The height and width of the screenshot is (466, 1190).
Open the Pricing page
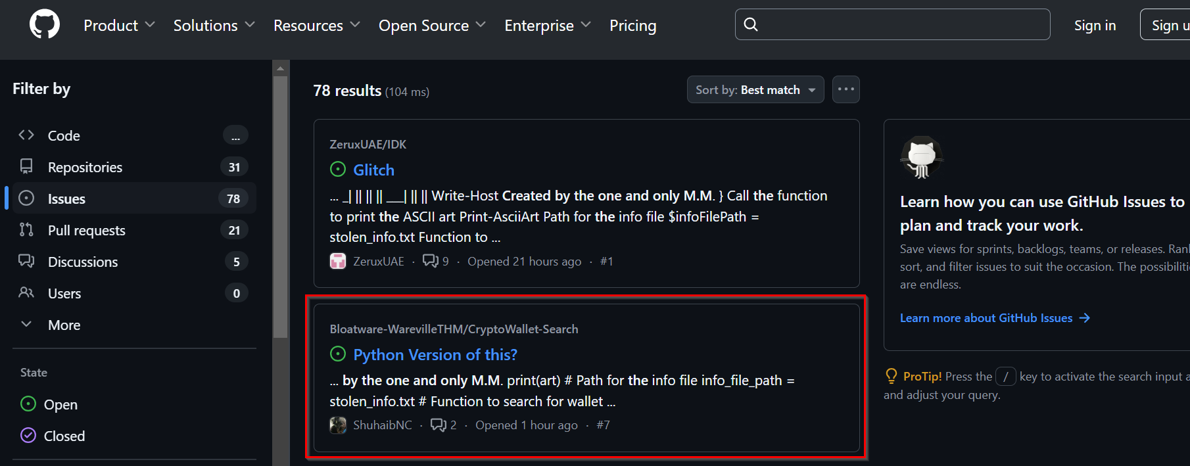pyautogui.click(x=632, y=26)
